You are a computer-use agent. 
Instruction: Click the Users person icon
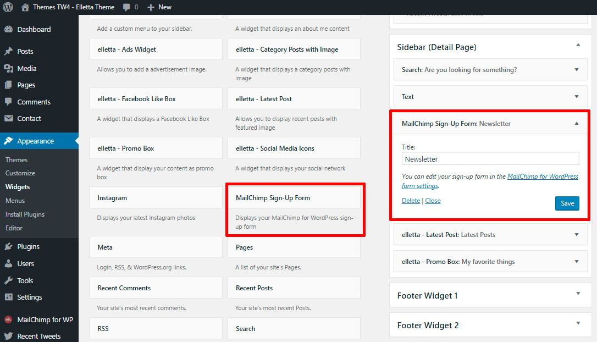(x=8, y=263)
